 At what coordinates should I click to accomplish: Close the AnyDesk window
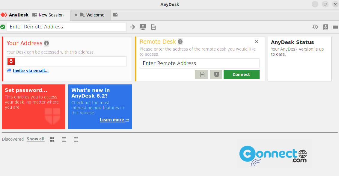click(x=335, y=4)
